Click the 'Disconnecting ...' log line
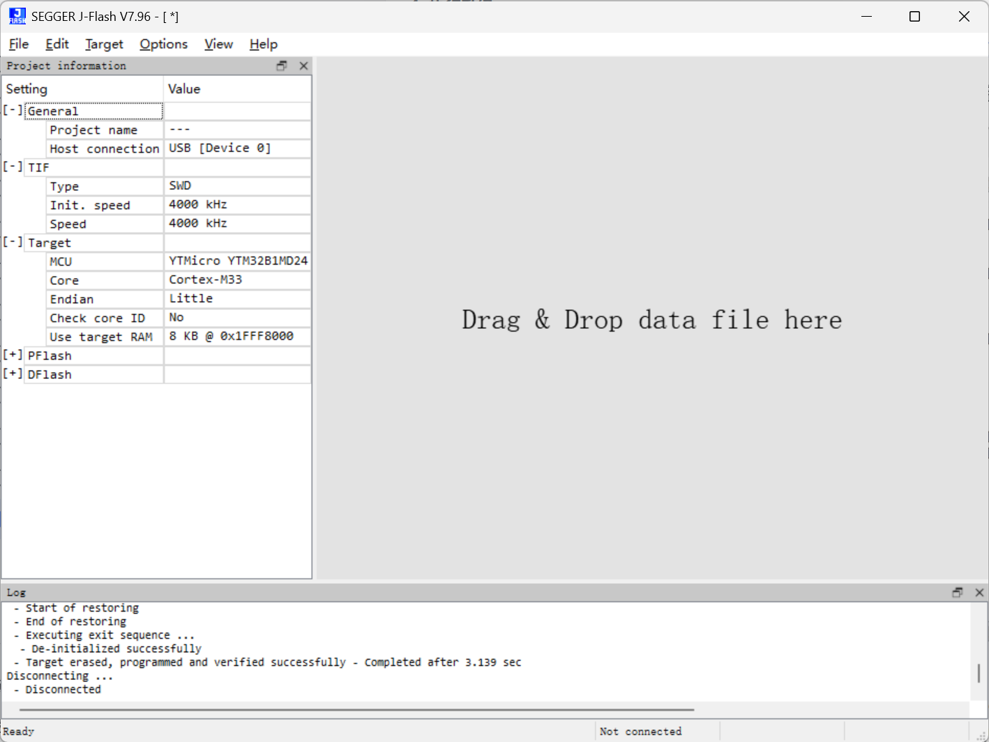 click(59, 676)
